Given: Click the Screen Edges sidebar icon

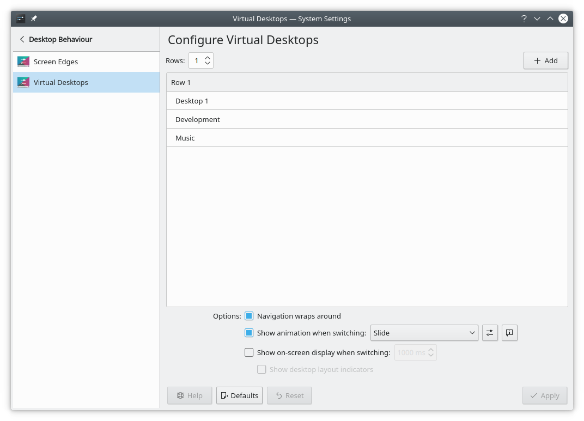Looking at the screenshot, I should point(23,62).
